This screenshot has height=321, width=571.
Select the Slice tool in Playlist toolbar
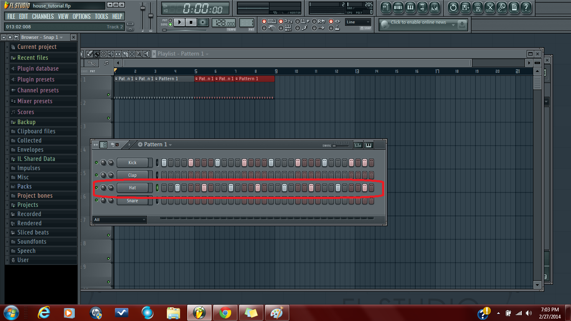[125, 54]
